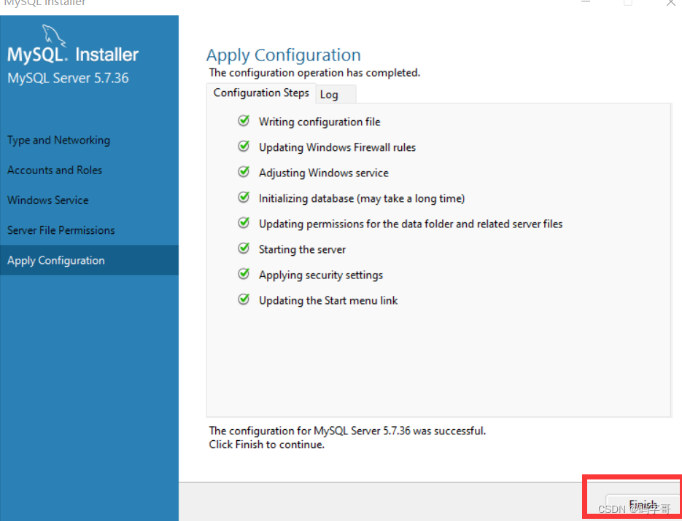
Task: Select the Configuration Steps tab
Action: point(261,93)
